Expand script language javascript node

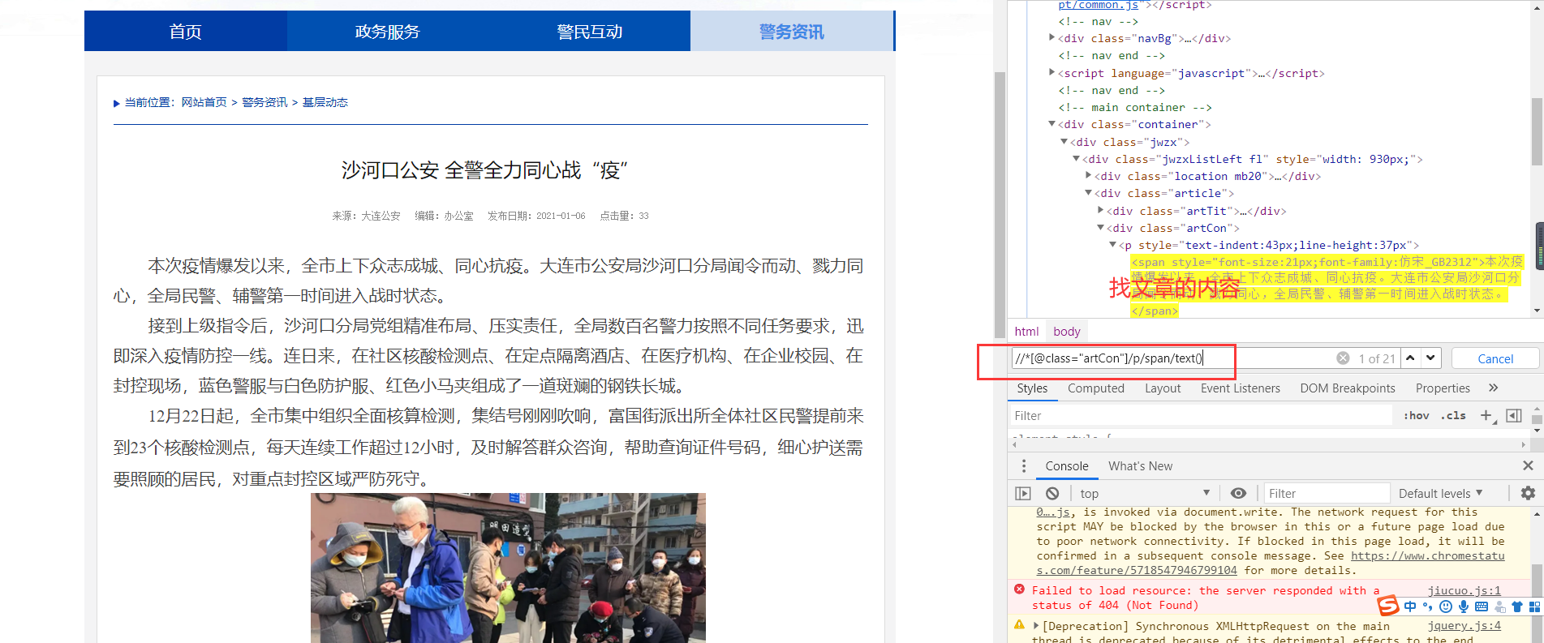pyautogui.click(x=1052, y=72)
